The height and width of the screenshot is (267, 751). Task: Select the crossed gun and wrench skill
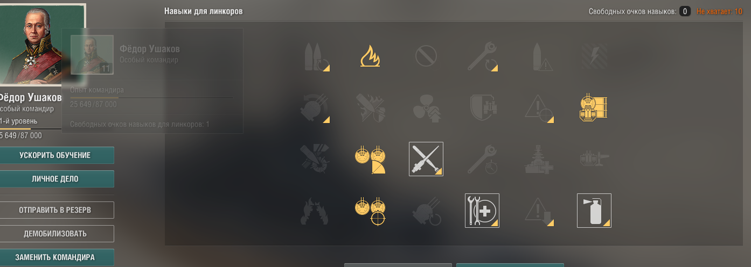click(x=426, y=159)
